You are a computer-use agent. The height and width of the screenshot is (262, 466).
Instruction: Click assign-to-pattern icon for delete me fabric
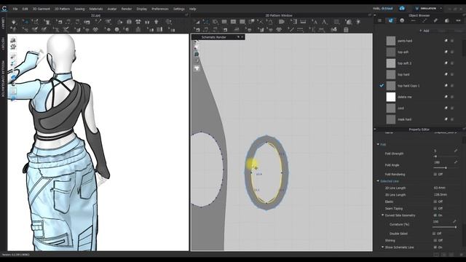[446, 97]
